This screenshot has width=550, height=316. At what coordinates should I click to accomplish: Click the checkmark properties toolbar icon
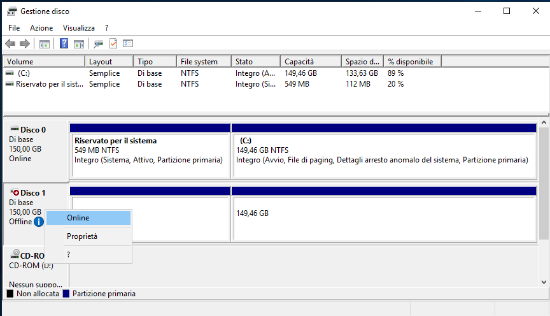(x=113, y=43)
